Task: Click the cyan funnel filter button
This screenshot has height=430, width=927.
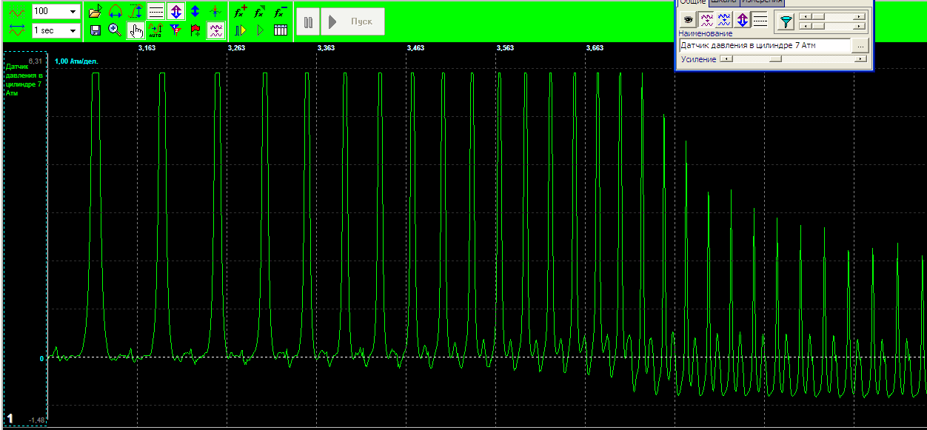Action: 786,22
